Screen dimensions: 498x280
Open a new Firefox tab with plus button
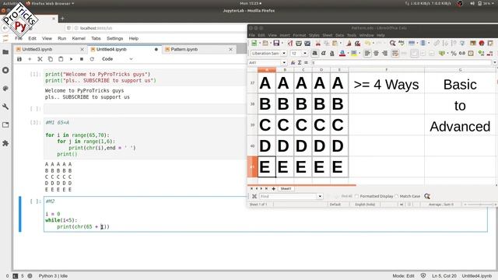pyautogui.click(x=62, y=19)
